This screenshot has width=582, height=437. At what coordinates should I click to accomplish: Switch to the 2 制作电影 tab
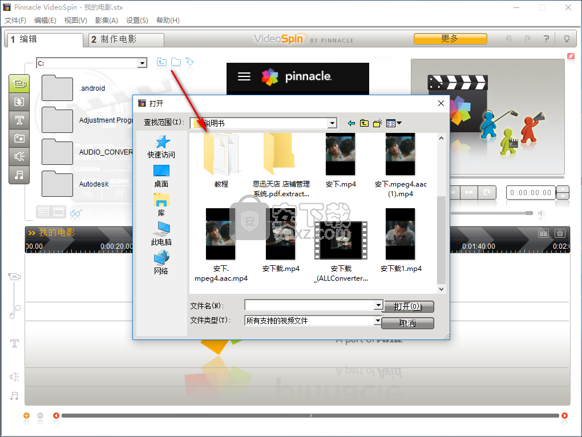(x=127, y=39)
